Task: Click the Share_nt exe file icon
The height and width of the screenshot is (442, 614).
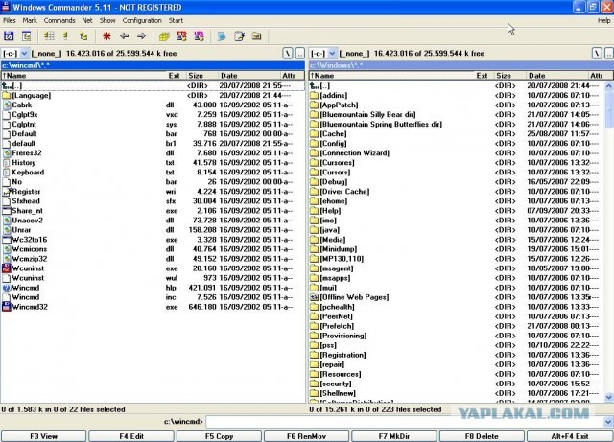Action: click(7, 211)
